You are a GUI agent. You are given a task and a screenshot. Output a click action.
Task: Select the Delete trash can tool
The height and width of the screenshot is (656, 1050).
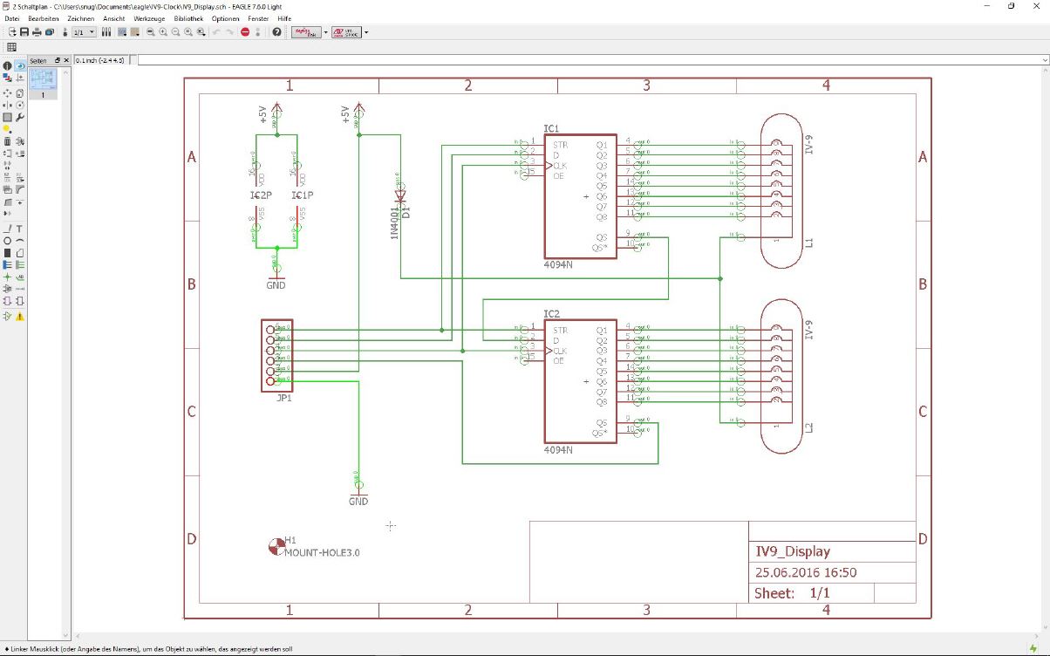tap(7, 140)
